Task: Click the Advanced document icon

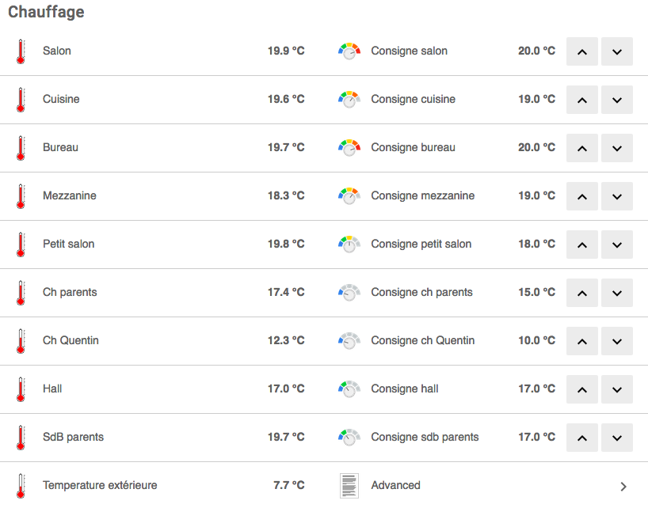Action: point(349,486)
